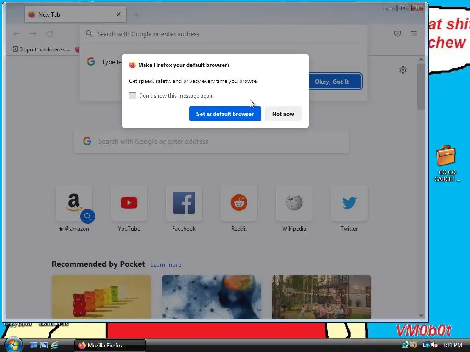
Task: Click Switch between windows Quick Launch icon
Action: click(44, 346)
